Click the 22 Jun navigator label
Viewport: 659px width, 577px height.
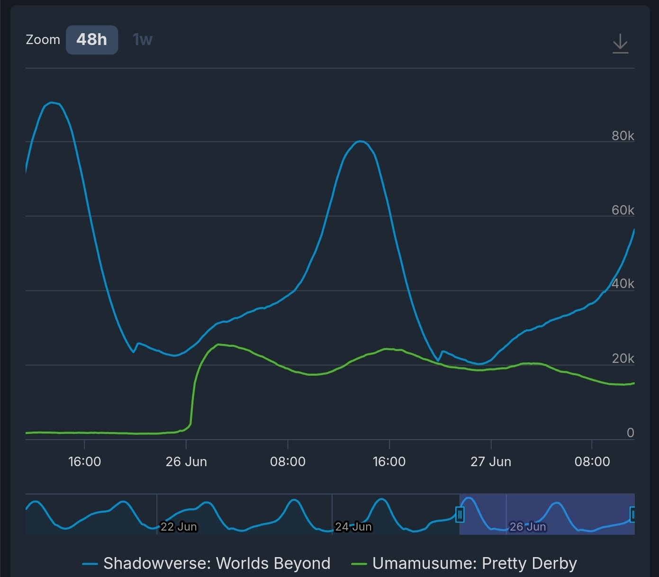tap(179, 527)
